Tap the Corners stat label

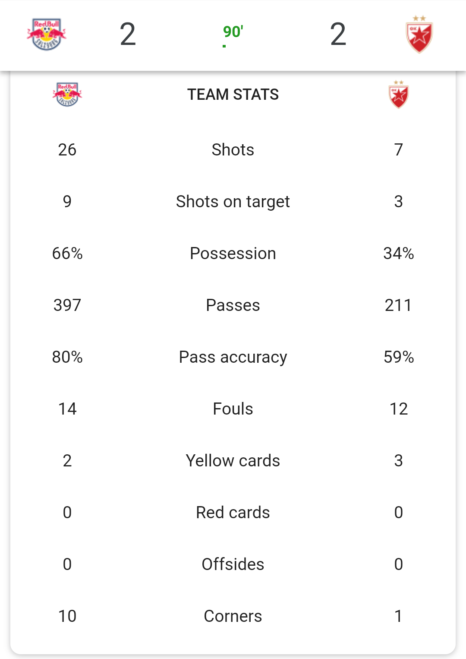coord(233,616)
